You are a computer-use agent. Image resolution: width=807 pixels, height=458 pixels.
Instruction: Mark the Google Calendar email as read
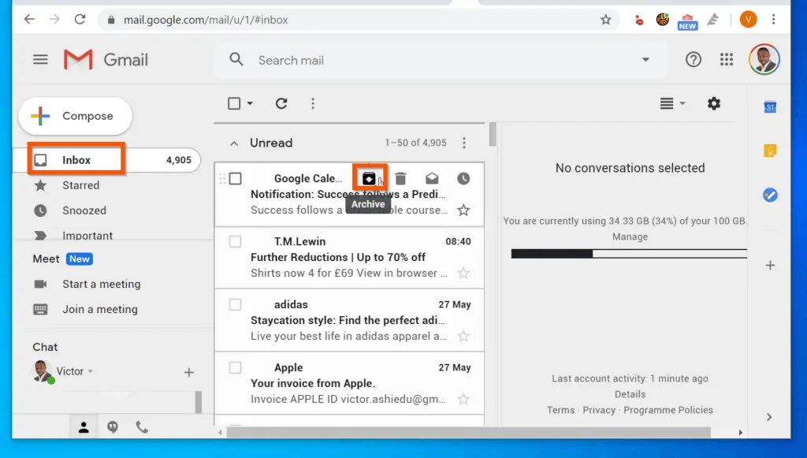[x=433, y=178]
